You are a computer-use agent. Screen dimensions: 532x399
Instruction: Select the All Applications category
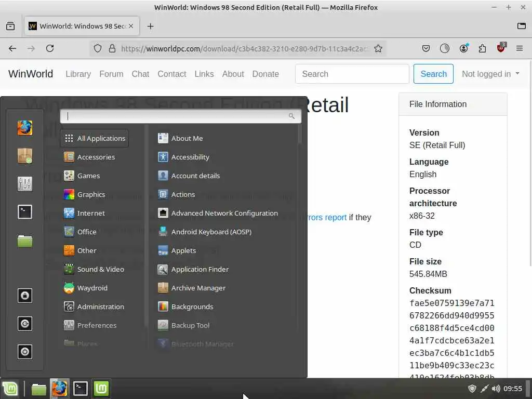(x=95, y=138)
